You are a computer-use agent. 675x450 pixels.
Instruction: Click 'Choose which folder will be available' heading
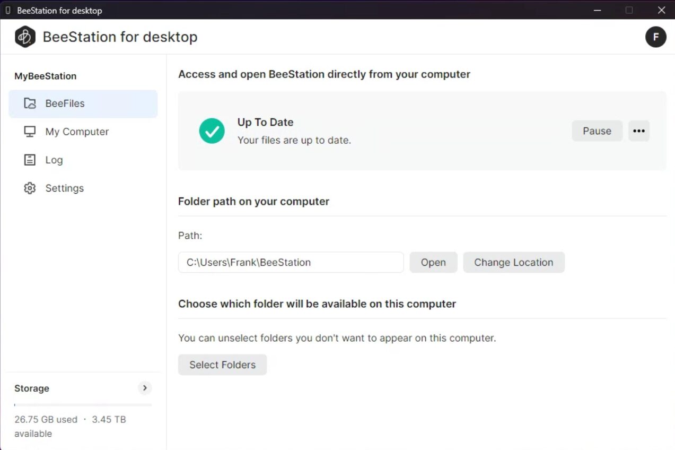pos(317,304)
